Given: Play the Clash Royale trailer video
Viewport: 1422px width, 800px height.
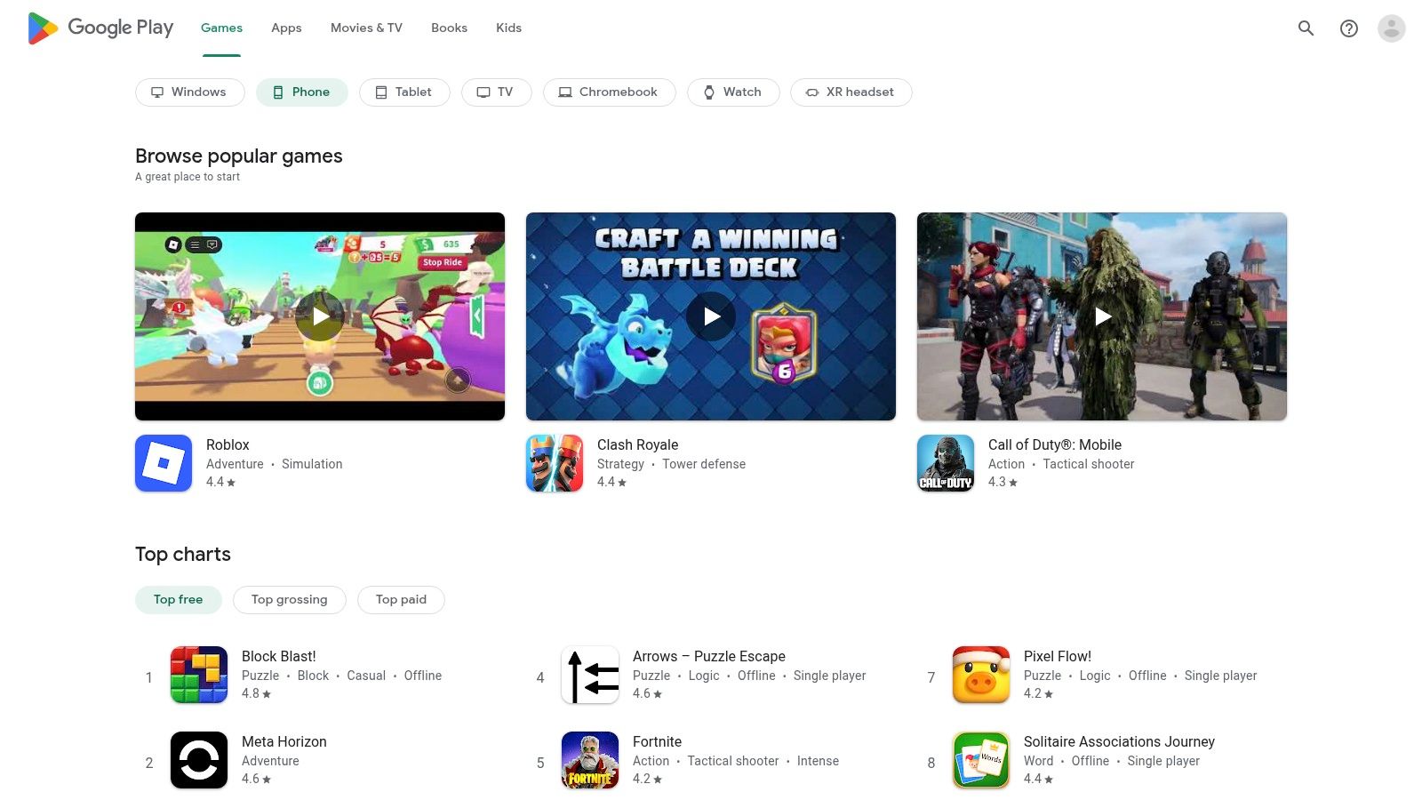Looking at the screenshot, I should [x=711, y=316].
